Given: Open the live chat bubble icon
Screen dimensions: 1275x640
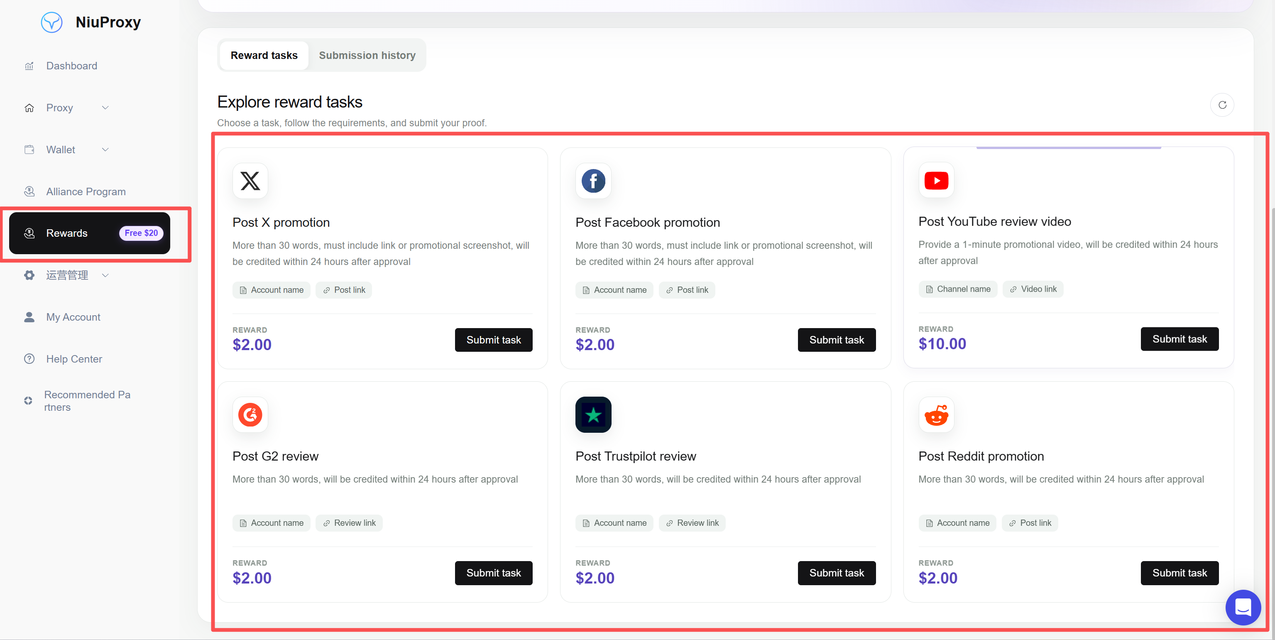Looking at the screenshot, I should pyautogui.click(x=1243, y=607).
